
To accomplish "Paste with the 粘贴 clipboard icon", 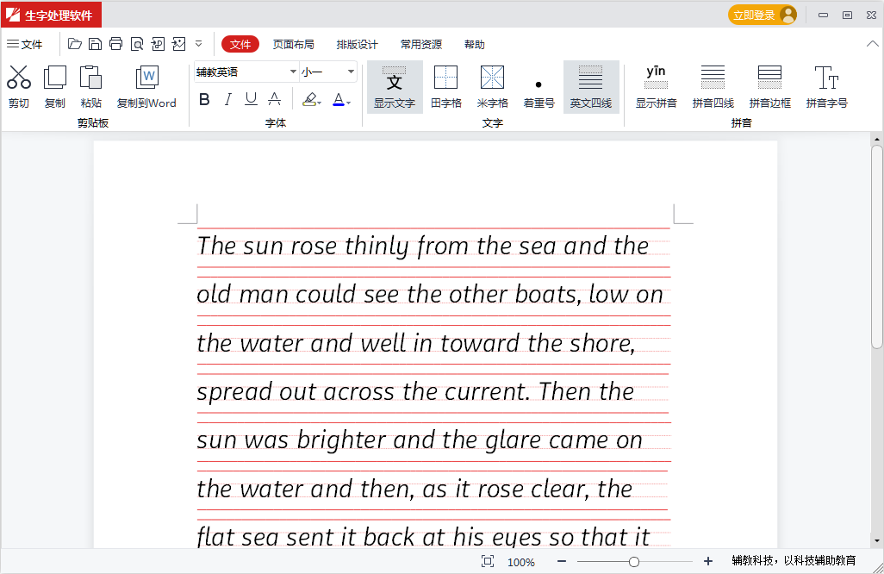I will (x=90, y=87).
